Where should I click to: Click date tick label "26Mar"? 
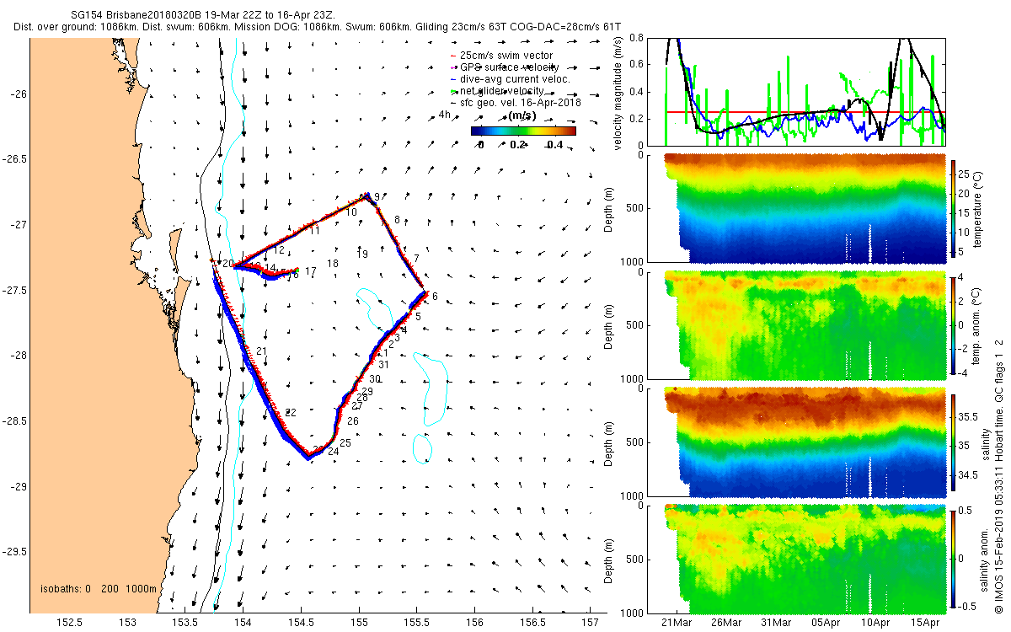[725, 624]
